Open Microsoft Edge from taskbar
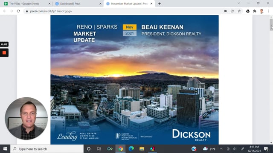This screenshot has width=273, height=153. coord(131,149)
